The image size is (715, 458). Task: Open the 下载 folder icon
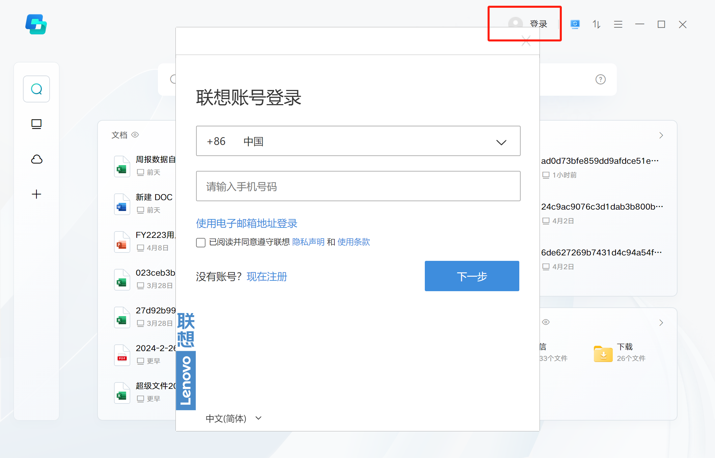click(x=603, y=354)
